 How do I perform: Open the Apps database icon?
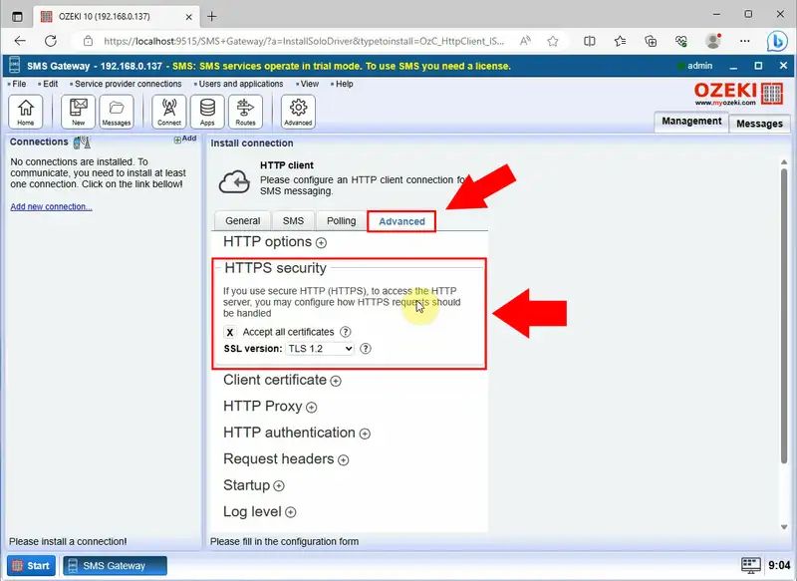pyautogui.click(x=207, y=111)
